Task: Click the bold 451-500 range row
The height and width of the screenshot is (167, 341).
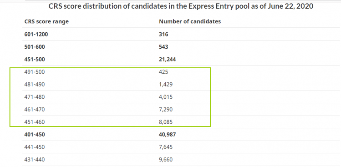Action: pyautogui.click(x=181, y=59)
